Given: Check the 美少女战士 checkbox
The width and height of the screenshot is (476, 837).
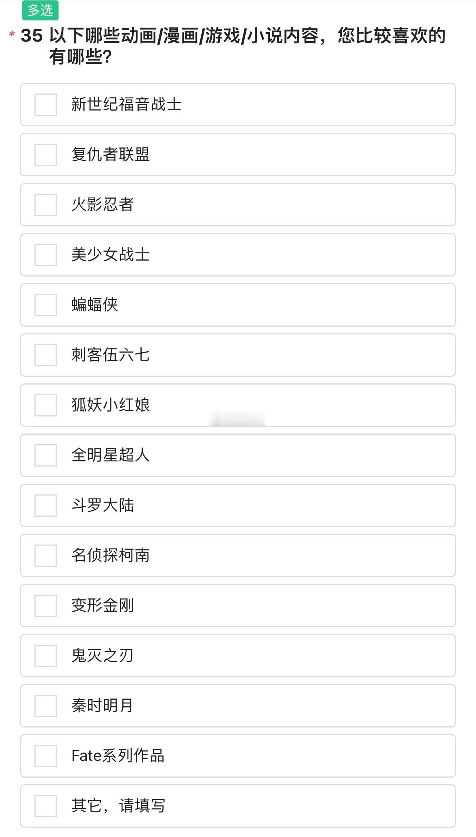Looking at the screenshot, I should tap(46, 255).
